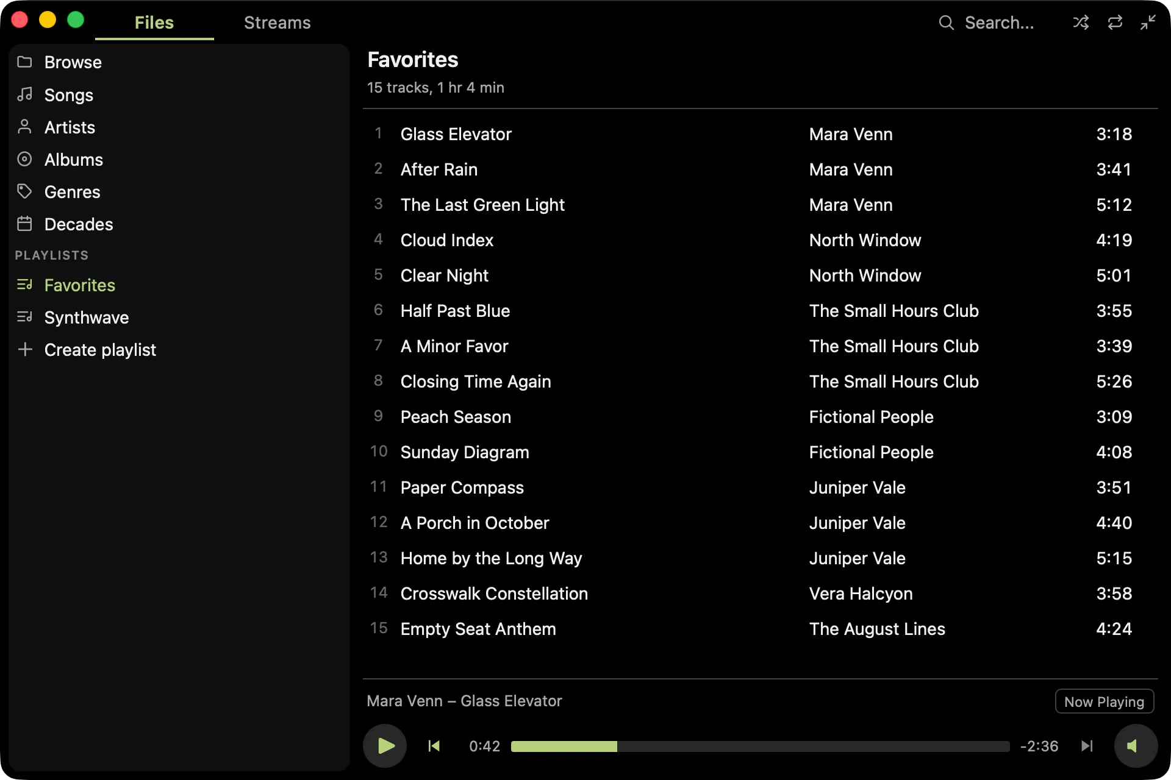Skip to previous track
The width and height of the screenshot is (1171, 780).
coord(434,746)
